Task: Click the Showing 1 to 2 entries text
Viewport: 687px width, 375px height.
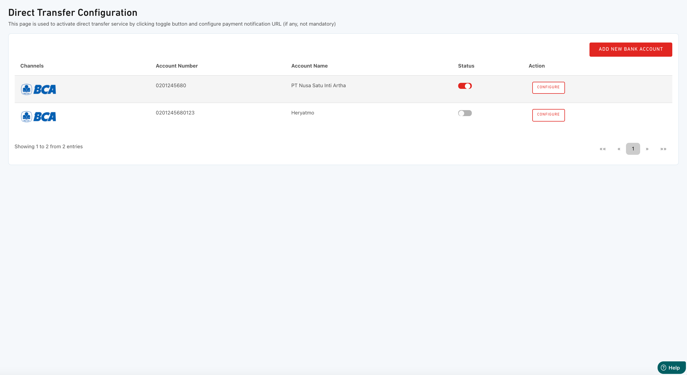Action: click(x=48, y=147)
